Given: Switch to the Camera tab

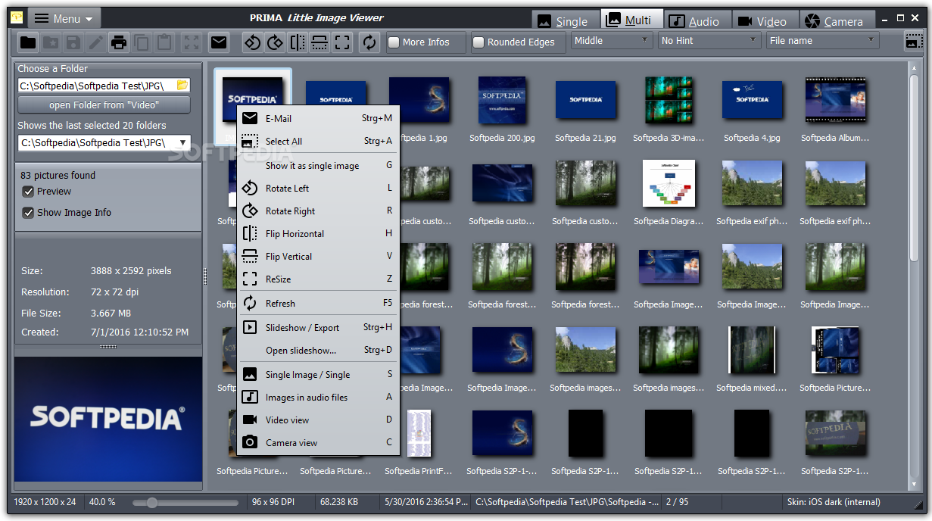Looking at the screenshot, I should tap(838, 20).
